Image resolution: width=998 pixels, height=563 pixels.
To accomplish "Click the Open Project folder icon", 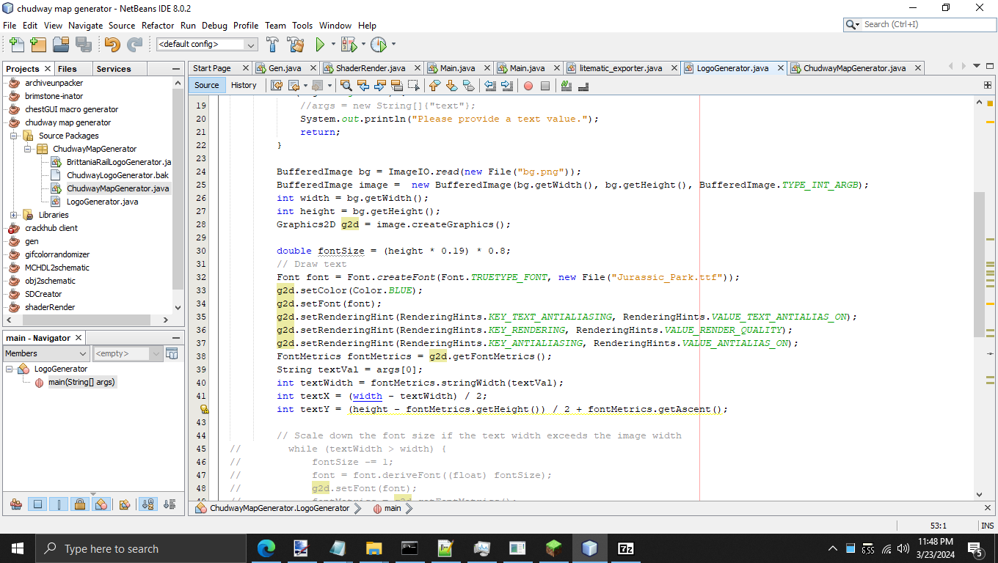I will 60,45.
